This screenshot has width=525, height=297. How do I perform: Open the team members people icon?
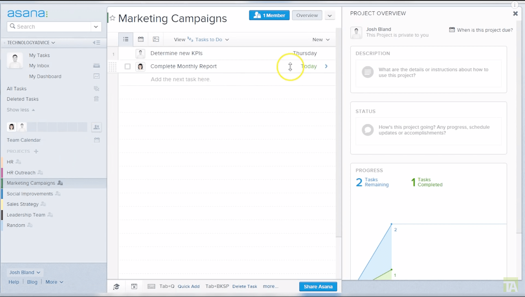tap(96, 127)
